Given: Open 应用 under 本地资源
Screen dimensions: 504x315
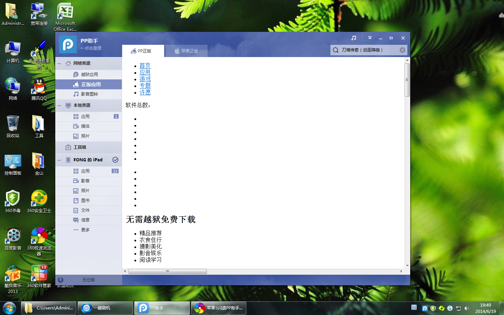Looking at the screenshot, I should click(x=89, y=117).
